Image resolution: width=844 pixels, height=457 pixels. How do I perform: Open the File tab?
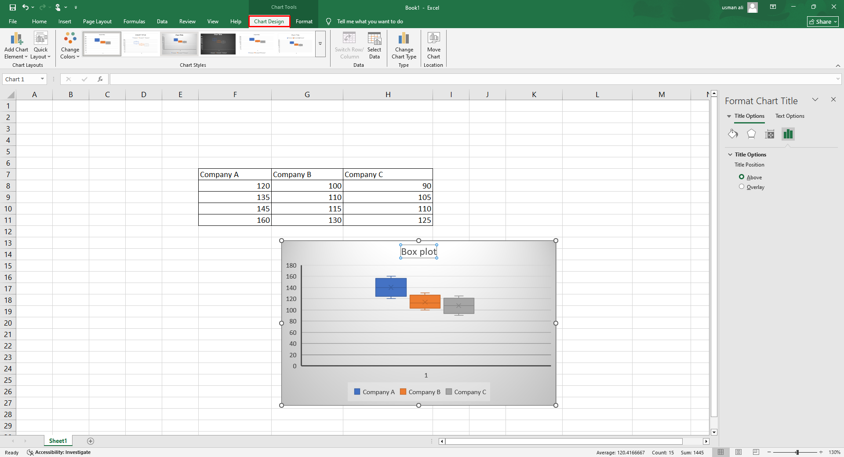click(13, 22)
